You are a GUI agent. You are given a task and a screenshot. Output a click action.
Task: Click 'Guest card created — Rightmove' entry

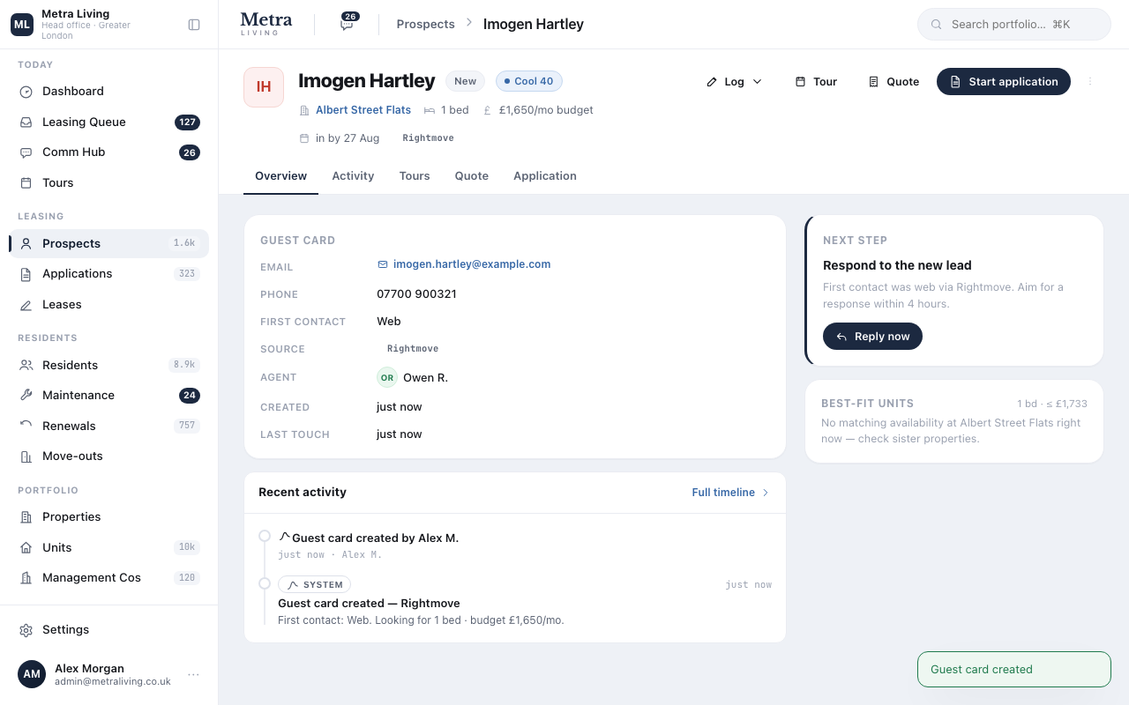pos(369,604)
